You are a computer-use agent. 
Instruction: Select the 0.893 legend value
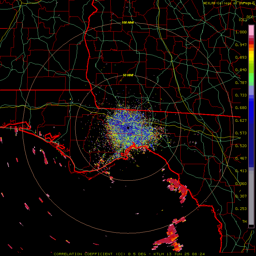click(x=241, y=57)
